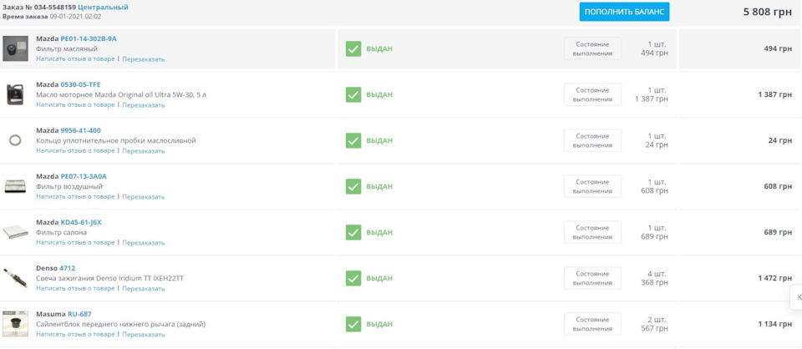The image size is (802, 349).
Task: Click the Masuma silent block image
Action: [15, 324]
